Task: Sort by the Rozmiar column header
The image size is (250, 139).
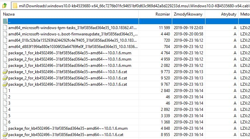Action: click(x=163, y=14)
